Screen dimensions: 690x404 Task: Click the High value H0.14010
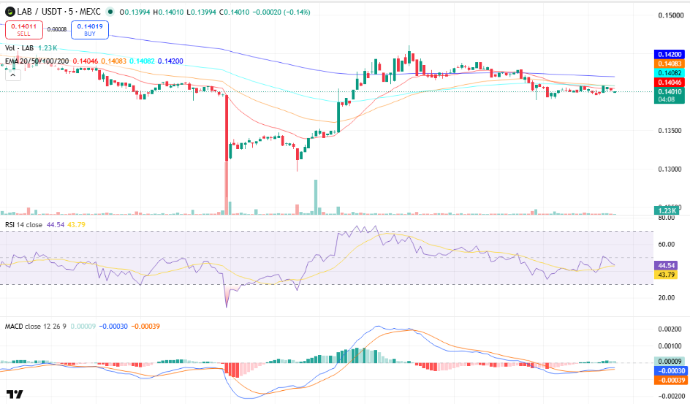click(x=168, y=12)
